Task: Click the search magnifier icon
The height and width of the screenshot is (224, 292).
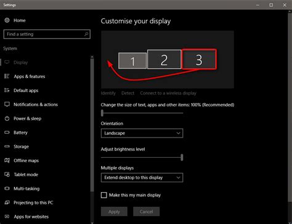Action: [86, 34]
